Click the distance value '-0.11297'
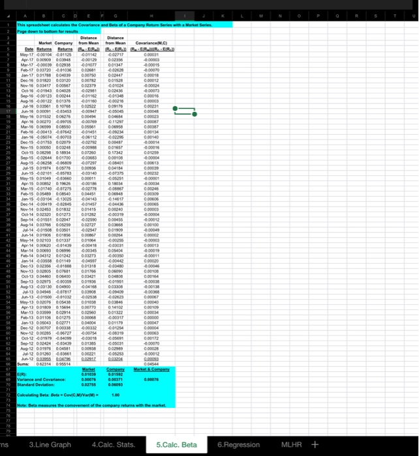The width and height of the screenshot is (419, 456). [116, 122]
